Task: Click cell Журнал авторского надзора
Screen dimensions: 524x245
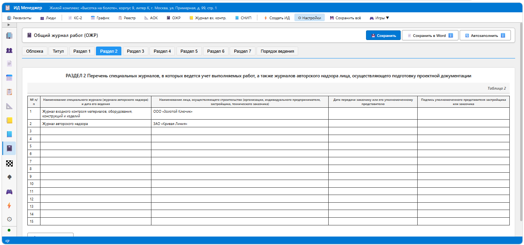Action: click(96, 124)
